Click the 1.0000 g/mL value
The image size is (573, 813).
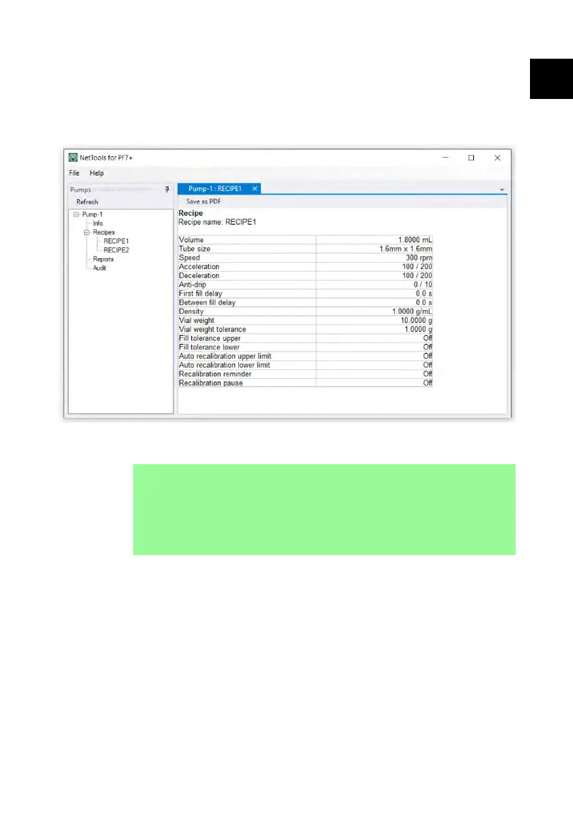[x=413, y=311]
